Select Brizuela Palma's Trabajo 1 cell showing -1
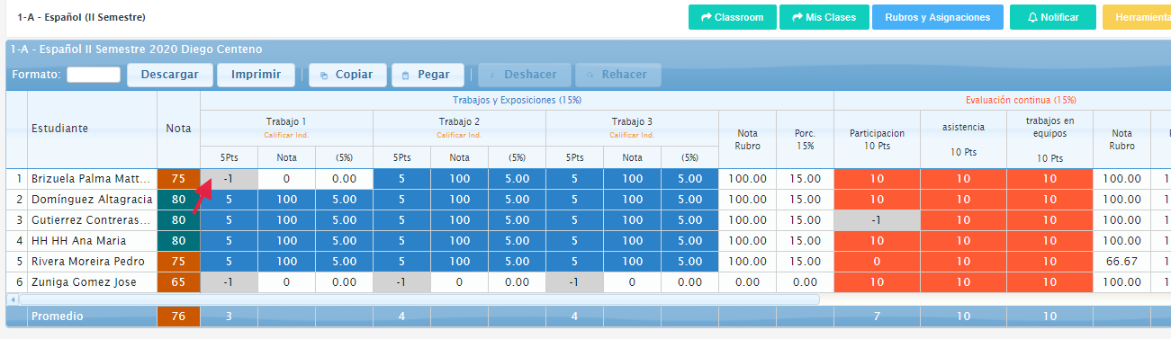 point(229,179)
